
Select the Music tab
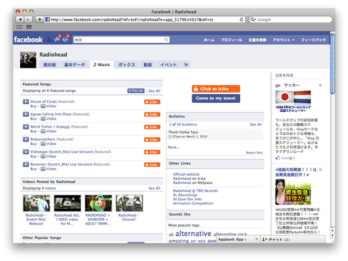[x=102, y=65]
